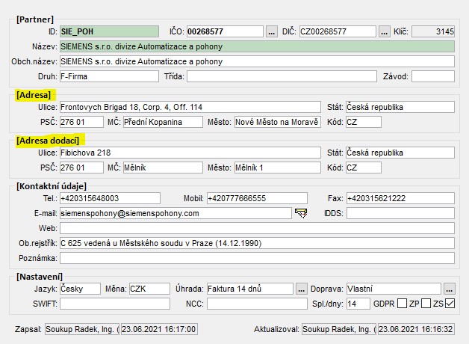Click the Ulice field Frontovych Brigad 18
The width and height of the screenshot is (469, 344).
tap(190, 107)
